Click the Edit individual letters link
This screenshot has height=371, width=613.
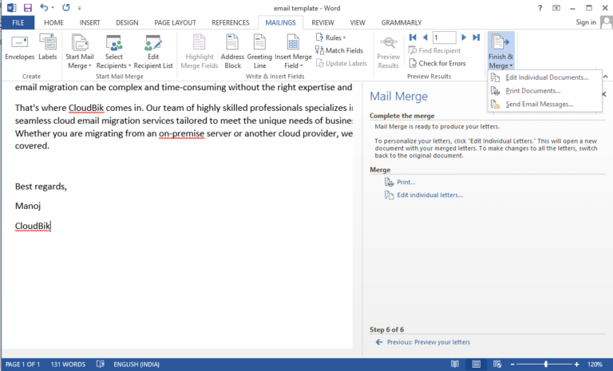pos(429,195)
